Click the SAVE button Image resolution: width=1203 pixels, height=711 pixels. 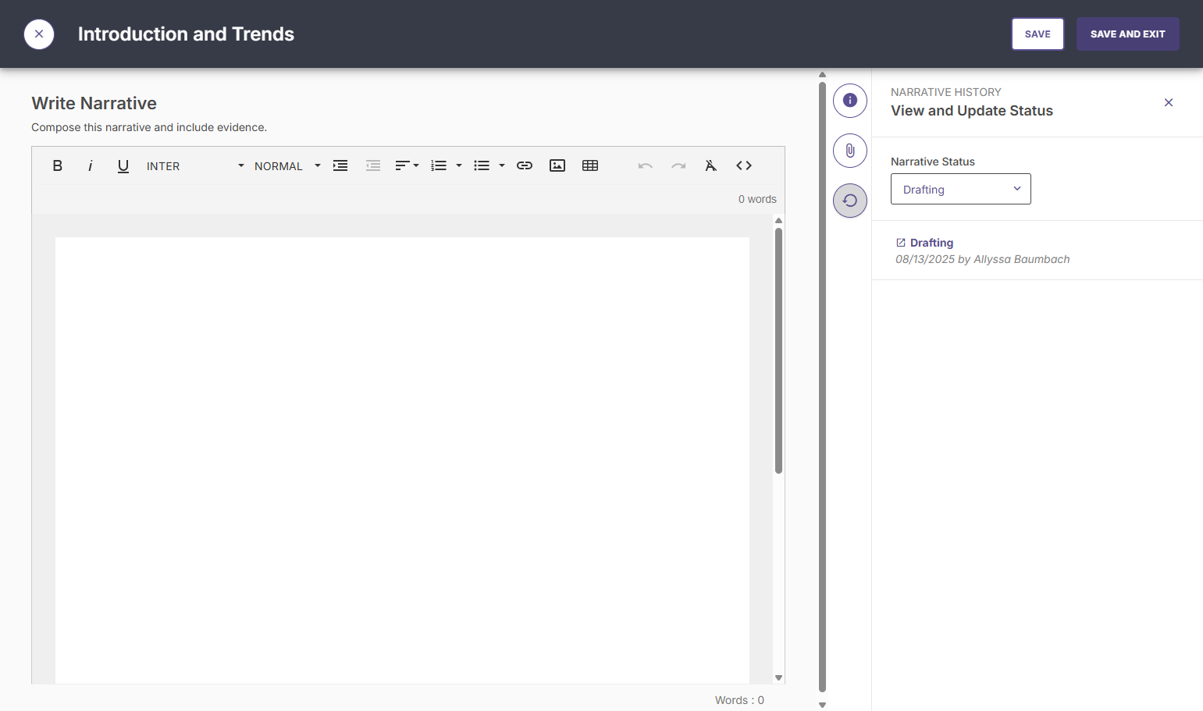pyautogui.click(x=1037, y=34)
